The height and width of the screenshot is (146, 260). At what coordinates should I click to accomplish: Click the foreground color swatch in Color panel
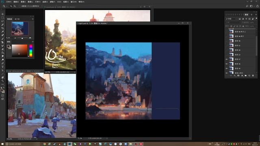(9, 47)
